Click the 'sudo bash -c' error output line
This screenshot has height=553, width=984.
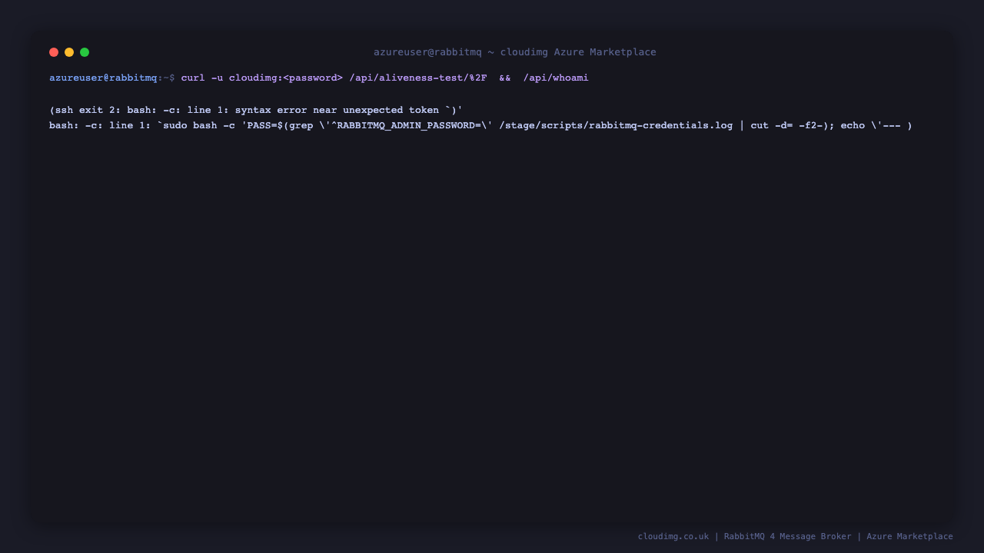point(480,126)
